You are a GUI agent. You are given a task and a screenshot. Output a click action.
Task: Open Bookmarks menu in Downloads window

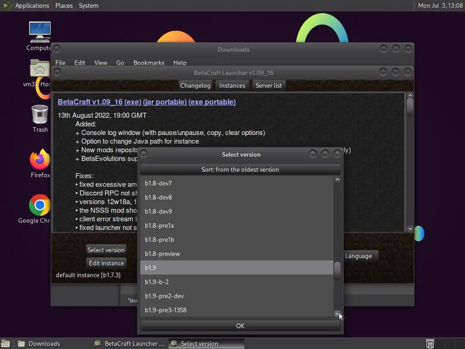click(x=149, y=63)
